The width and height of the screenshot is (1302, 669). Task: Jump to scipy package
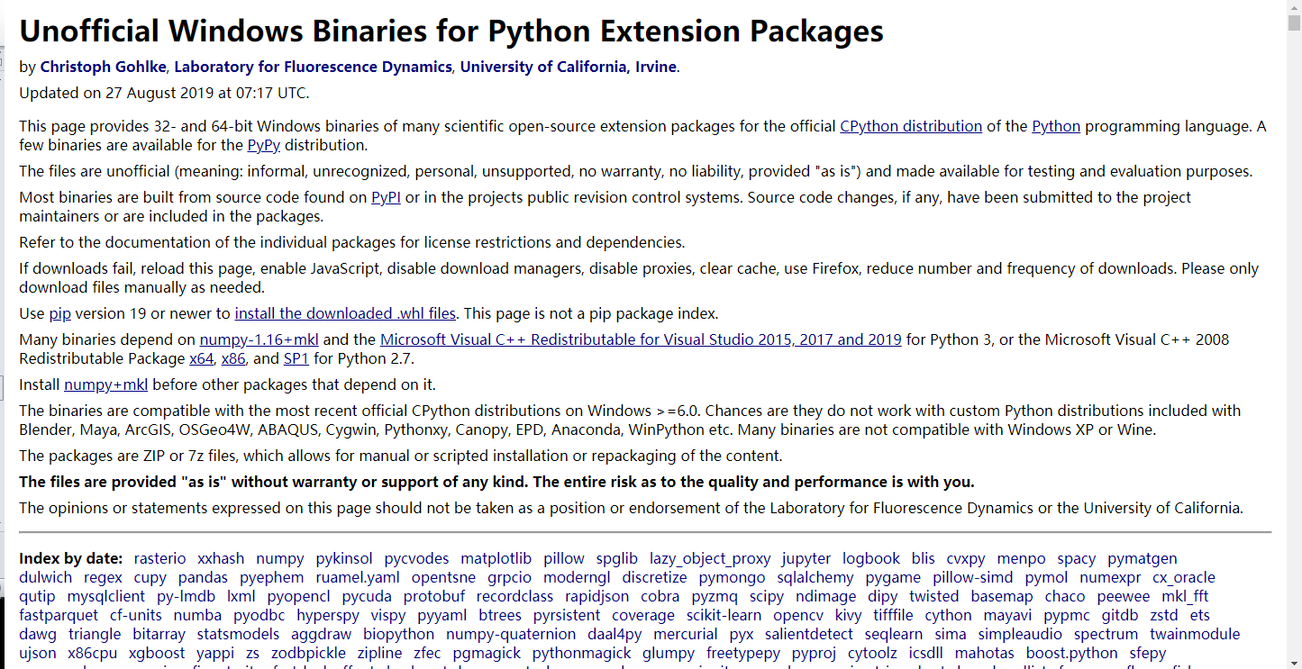pos(767,596)
